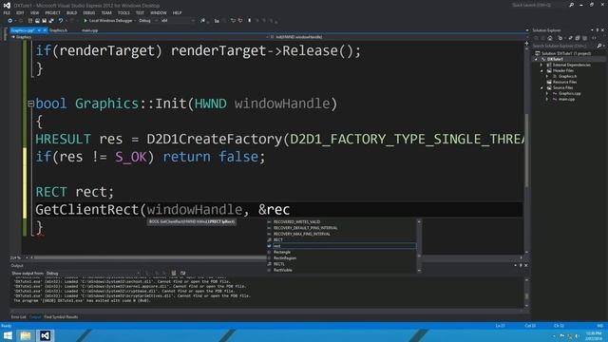The image size is (608, 342).
Task: Click the Solution Explorer Refresh icon
Action: click(x=570, y=38)
